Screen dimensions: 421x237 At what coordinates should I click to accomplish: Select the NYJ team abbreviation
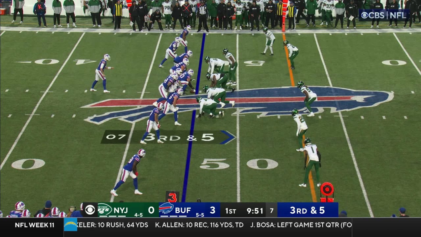click(x=121, y=210)
